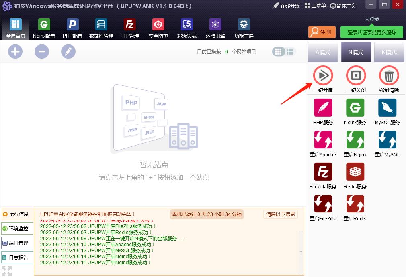Viewport: 406px width, 277px height.
Task: Select the 环境监控 tab
Action: pyautogui.click(x=18, y=229)
